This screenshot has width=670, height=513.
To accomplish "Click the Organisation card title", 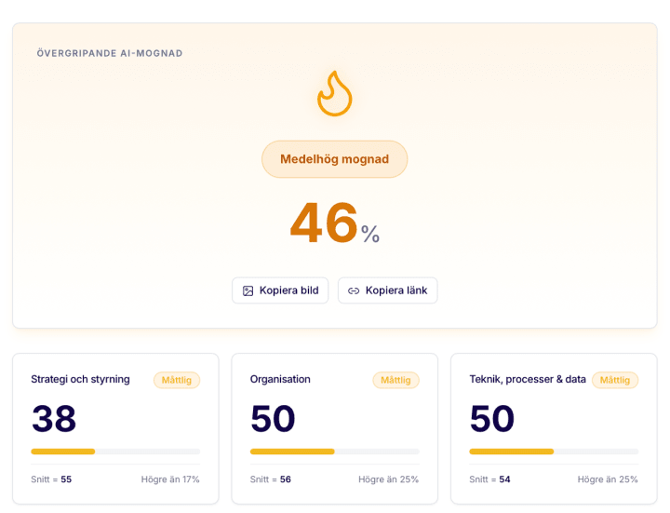I will tap(280, 379).
